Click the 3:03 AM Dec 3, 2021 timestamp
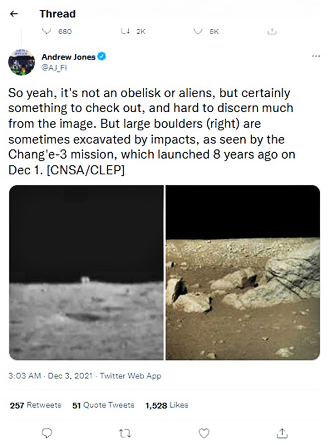This screenshot has height=445, width=330. (x=50, y=377)
